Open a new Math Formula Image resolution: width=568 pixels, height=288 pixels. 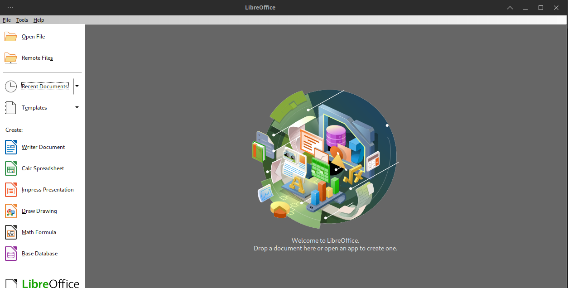tap(39, 232)
